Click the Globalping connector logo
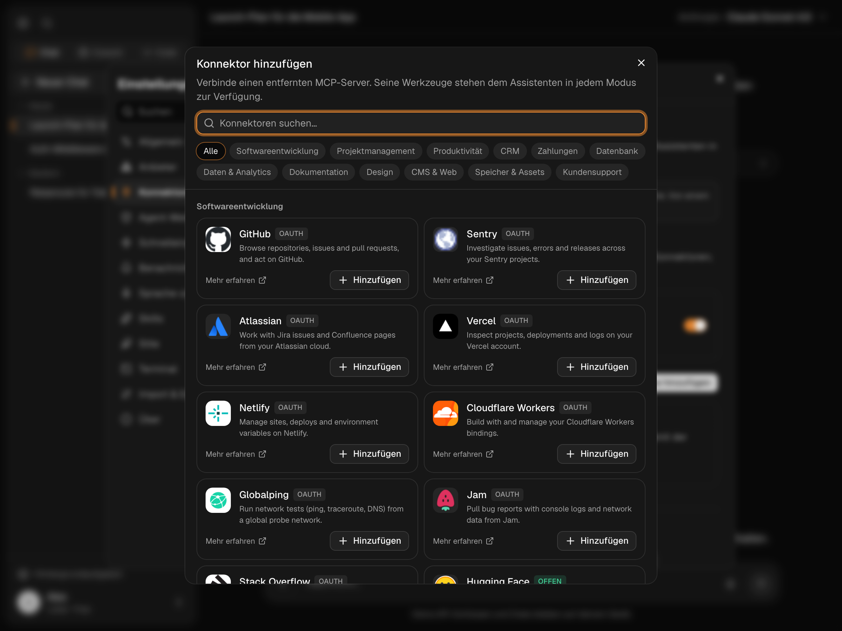The height and width of the screenshot is (631, 842). click(x=218, y=500)
